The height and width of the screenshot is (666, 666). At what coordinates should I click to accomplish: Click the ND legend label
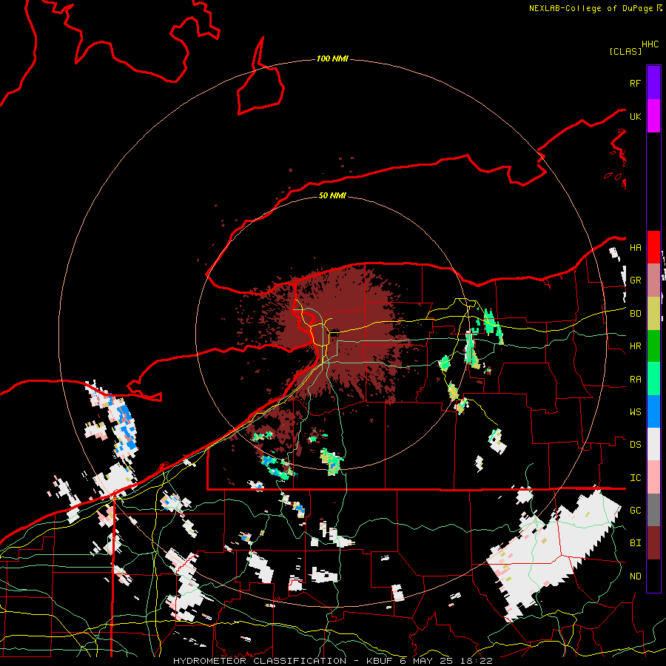635,576
